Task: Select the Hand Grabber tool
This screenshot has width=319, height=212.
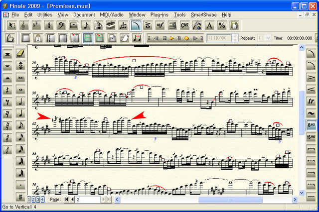Action: [x=10, y=38]
